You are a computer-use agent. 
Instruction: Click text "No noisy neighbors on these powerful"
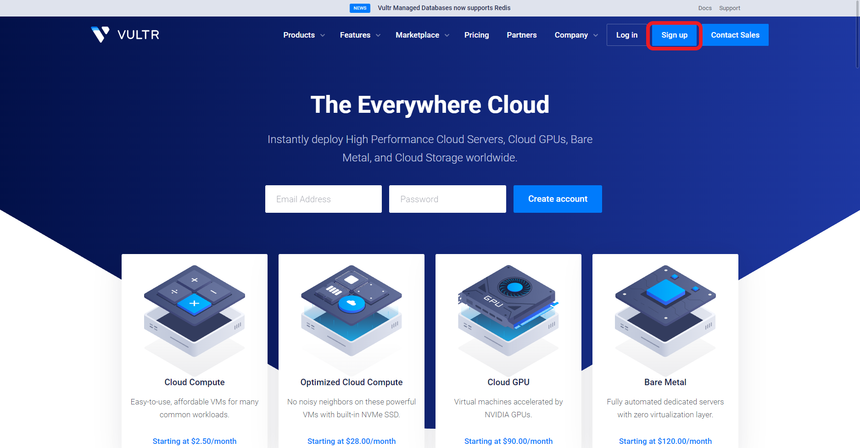click(352, 402)
